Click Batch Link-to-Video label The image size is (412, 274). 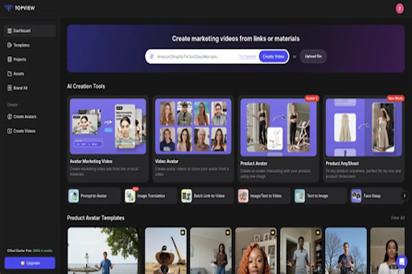coord(209,196)
